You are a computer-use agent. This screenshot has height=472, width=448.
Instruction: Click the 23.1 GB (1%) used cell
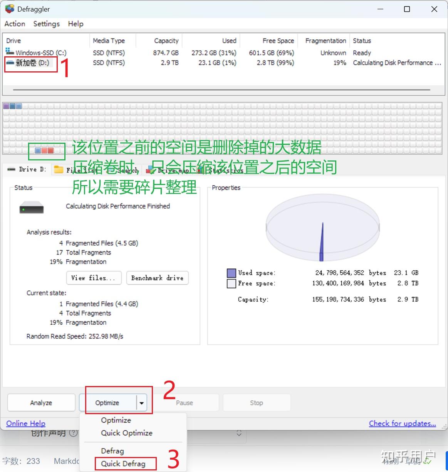point(217,62)
